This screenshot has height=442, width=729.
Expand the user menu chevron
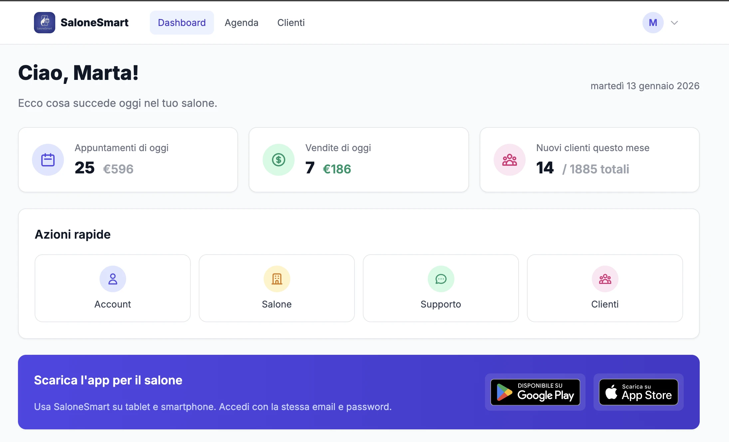tap(674, 23)
